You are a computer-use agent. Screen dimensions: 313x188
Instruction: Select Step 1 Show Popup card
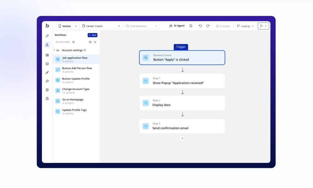(182, 81)
